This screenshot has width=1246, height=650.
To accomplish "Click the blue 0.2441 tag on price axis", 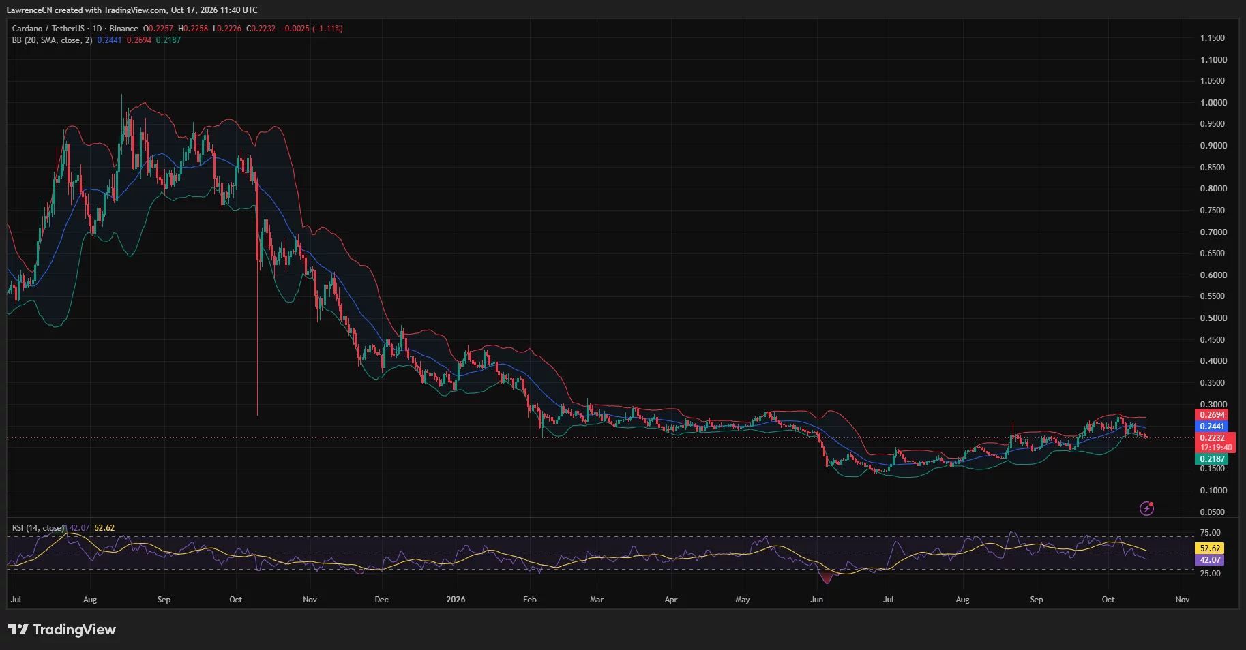I will 1212,427.
